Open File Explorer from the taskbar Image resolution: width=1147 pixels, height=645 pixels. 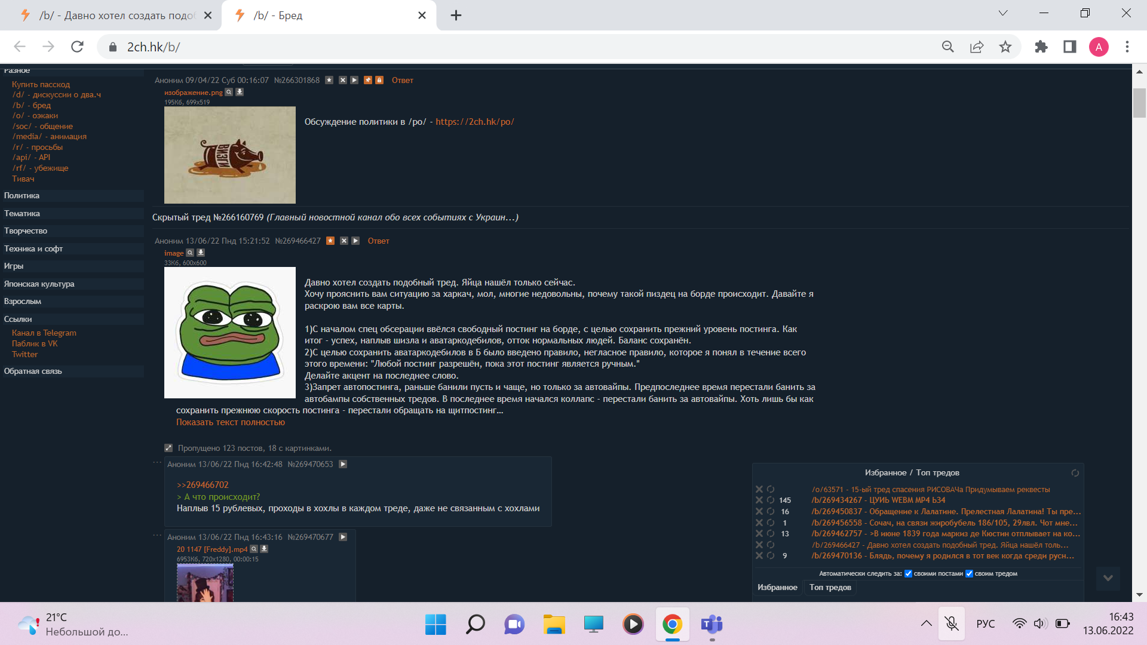click(x=554, y=625)
